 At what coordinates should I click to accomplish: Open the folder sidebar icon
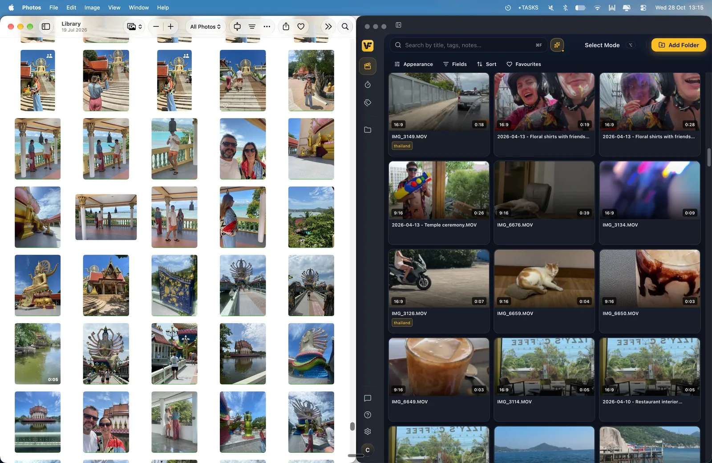[368, 130]
